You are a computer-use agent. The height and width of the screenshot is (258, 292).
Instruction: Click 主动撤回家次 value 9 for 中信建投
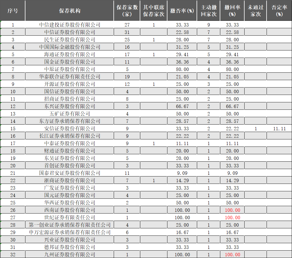click(x=209, y=25)
